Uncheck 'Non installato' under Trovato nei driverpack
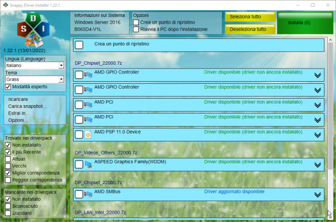Screen dimensions: 336x222 coord(8,145)
